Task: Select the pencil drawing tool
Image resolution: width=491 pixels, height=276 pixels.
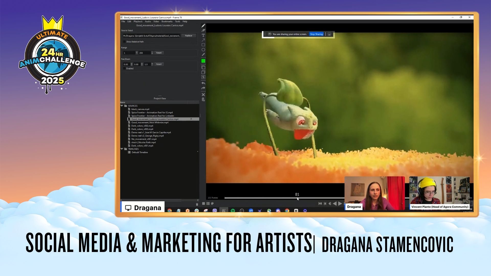Action: [203, 26]
